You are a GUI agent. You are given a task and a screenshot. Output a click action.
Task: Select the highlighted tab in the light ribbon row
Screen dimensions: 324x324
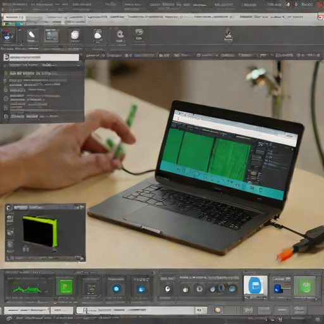click(14, 18)
